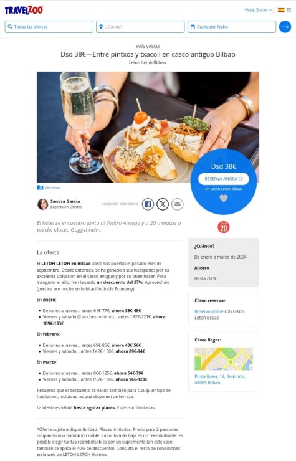Image resolution: width=296 pixels, height=461 pixels.
Task: Save the offer with the heart icon
Action: pyautogui.click(x=224, y=199)
